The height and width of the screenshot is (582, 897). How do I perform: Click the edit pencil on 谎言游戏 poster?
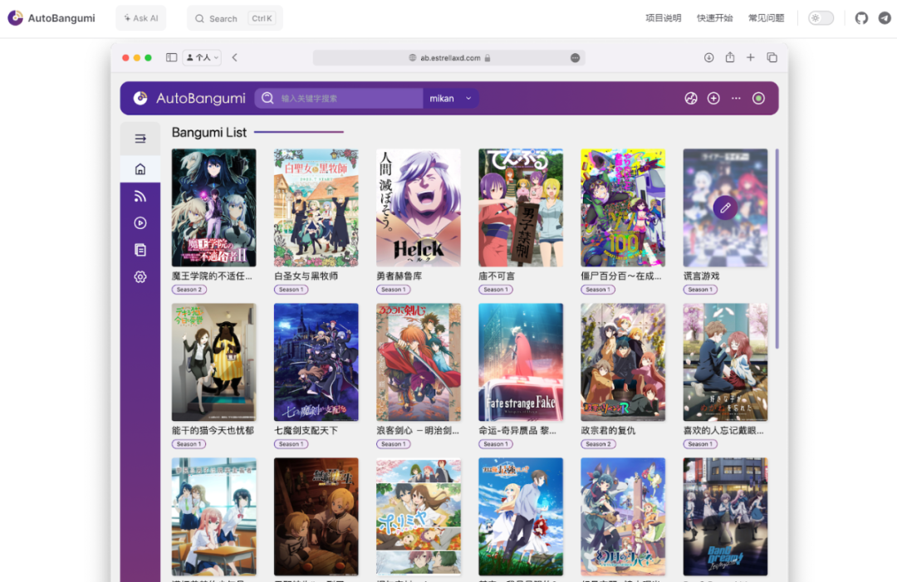tap(725, 208)
